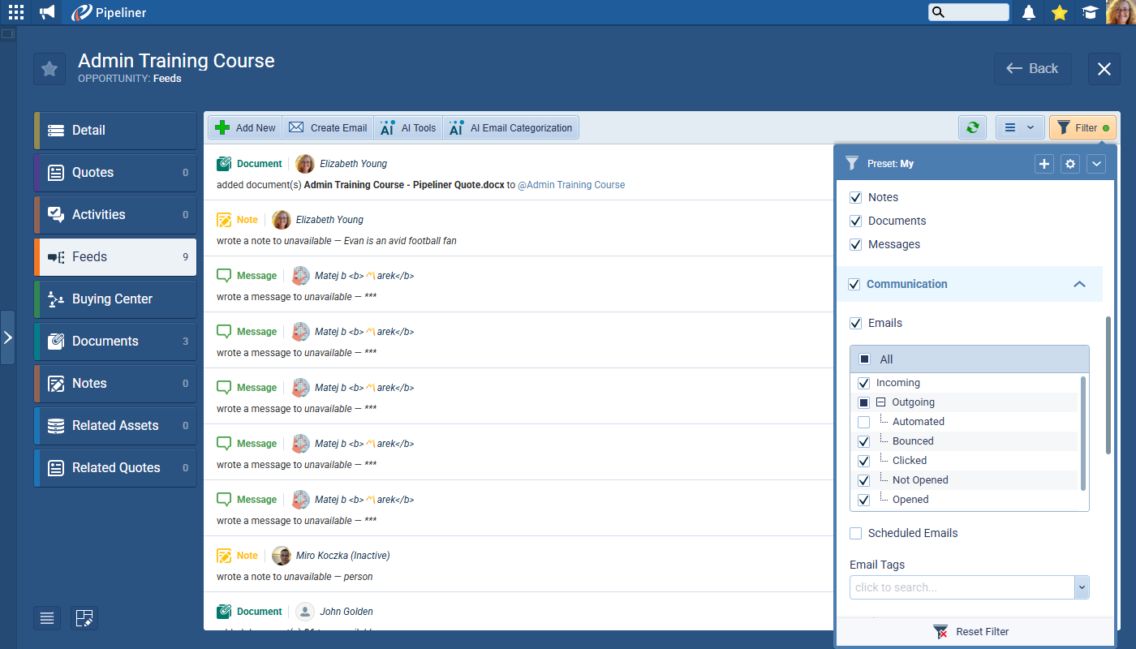Screen dimensions: 1136x649
Task: Open filter preset settings gear
Action: tap(1070, 164)
